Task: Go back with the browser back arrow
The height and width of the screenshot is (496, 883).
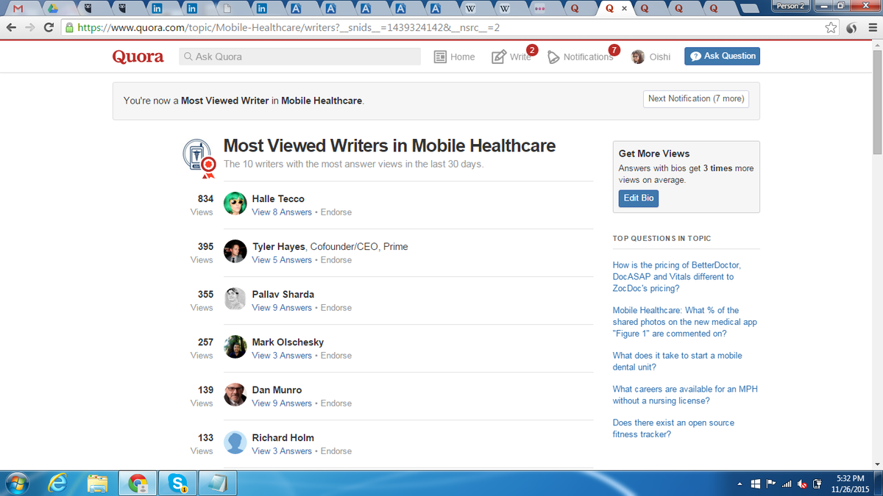Action: (x=11, y=27)
